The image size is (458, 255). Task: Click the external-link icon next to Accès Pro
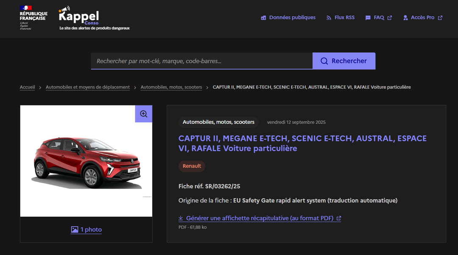pyautogui.click(x=440, y=18)
